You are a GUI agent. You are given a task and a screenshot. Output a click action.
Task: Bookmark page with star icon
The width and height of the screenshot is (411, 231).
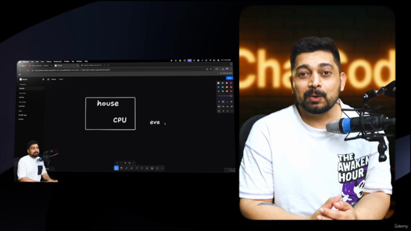[211, 69]
